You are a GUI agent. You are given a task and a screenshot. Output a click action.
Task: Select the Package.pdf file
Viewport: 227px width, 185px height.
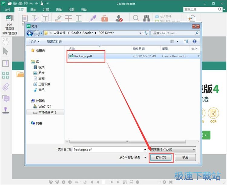click(134, 56)
